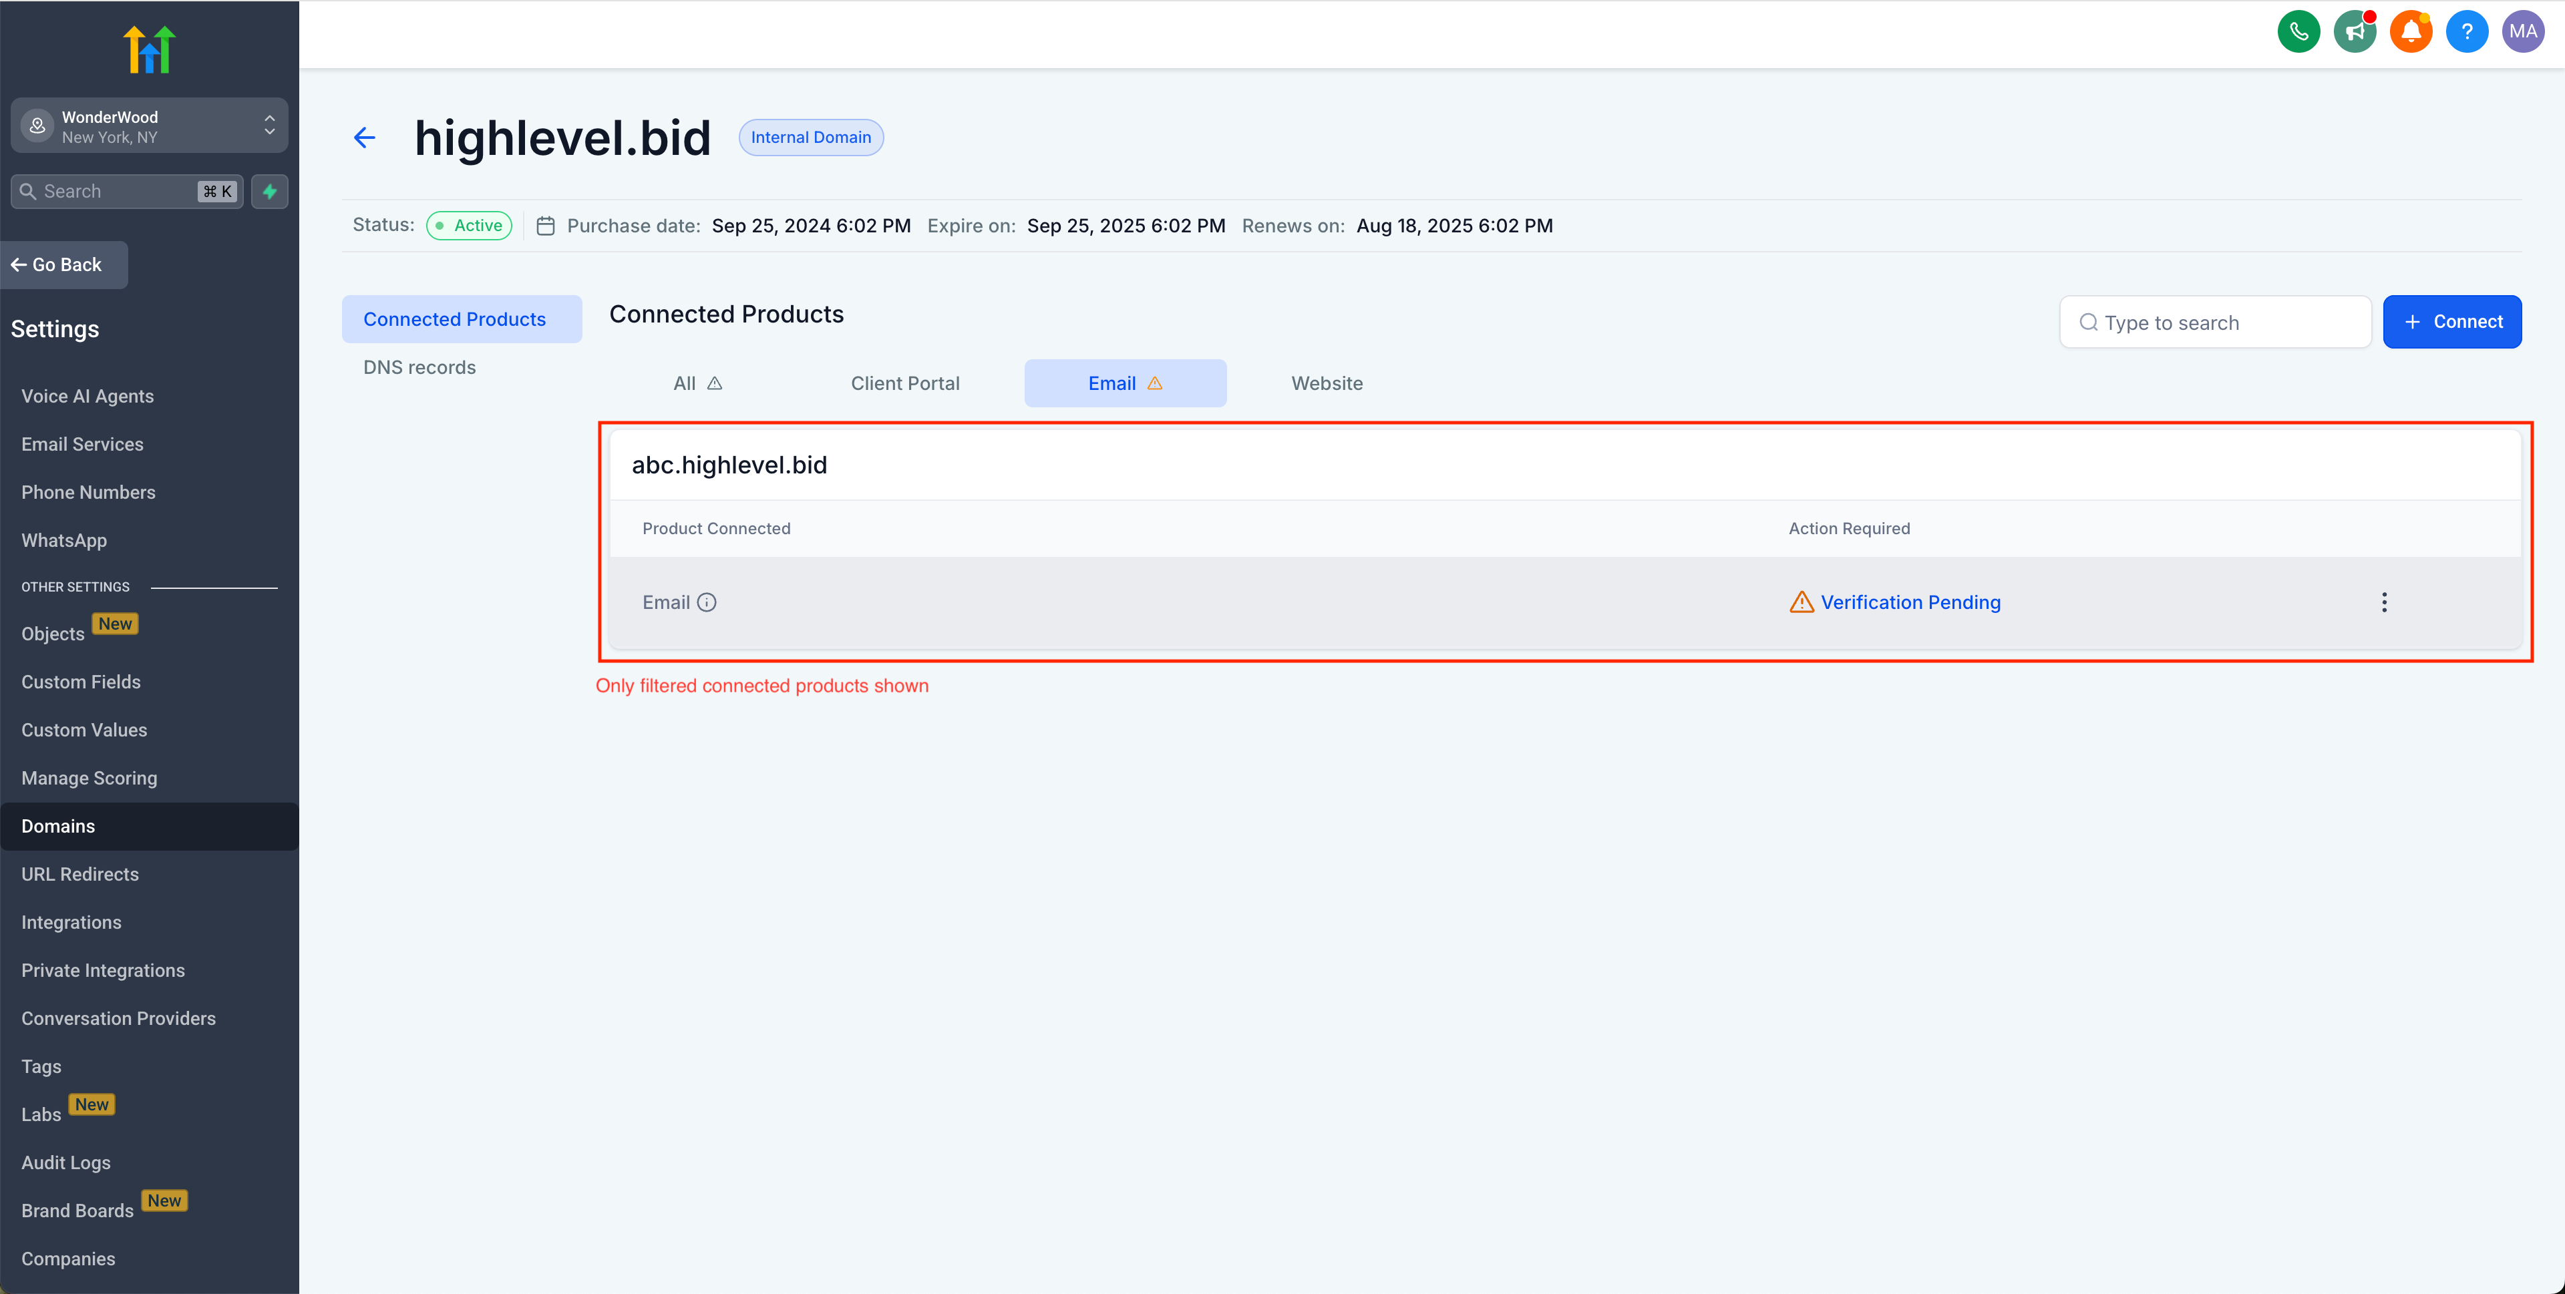Viewport: 2565px width, 1294px height.
Task: Open Custom Values settings
Action: 85,730
